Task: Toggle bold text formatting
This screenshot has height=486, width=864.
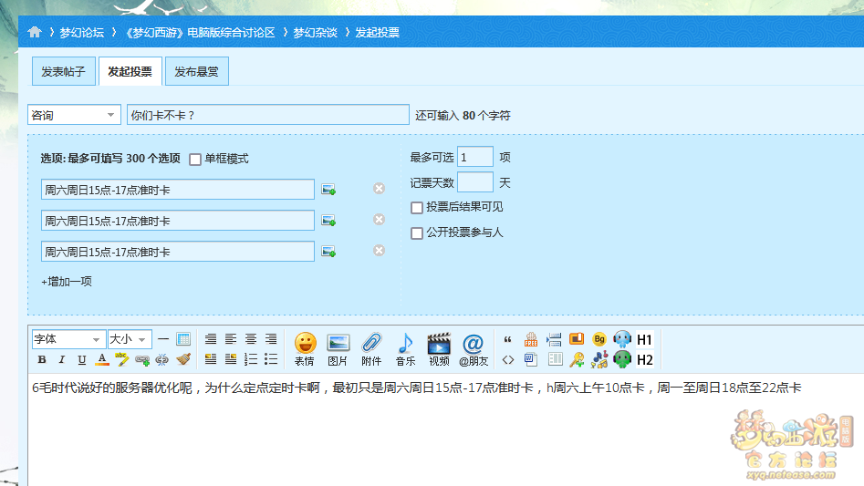Action: coord(42,359)
